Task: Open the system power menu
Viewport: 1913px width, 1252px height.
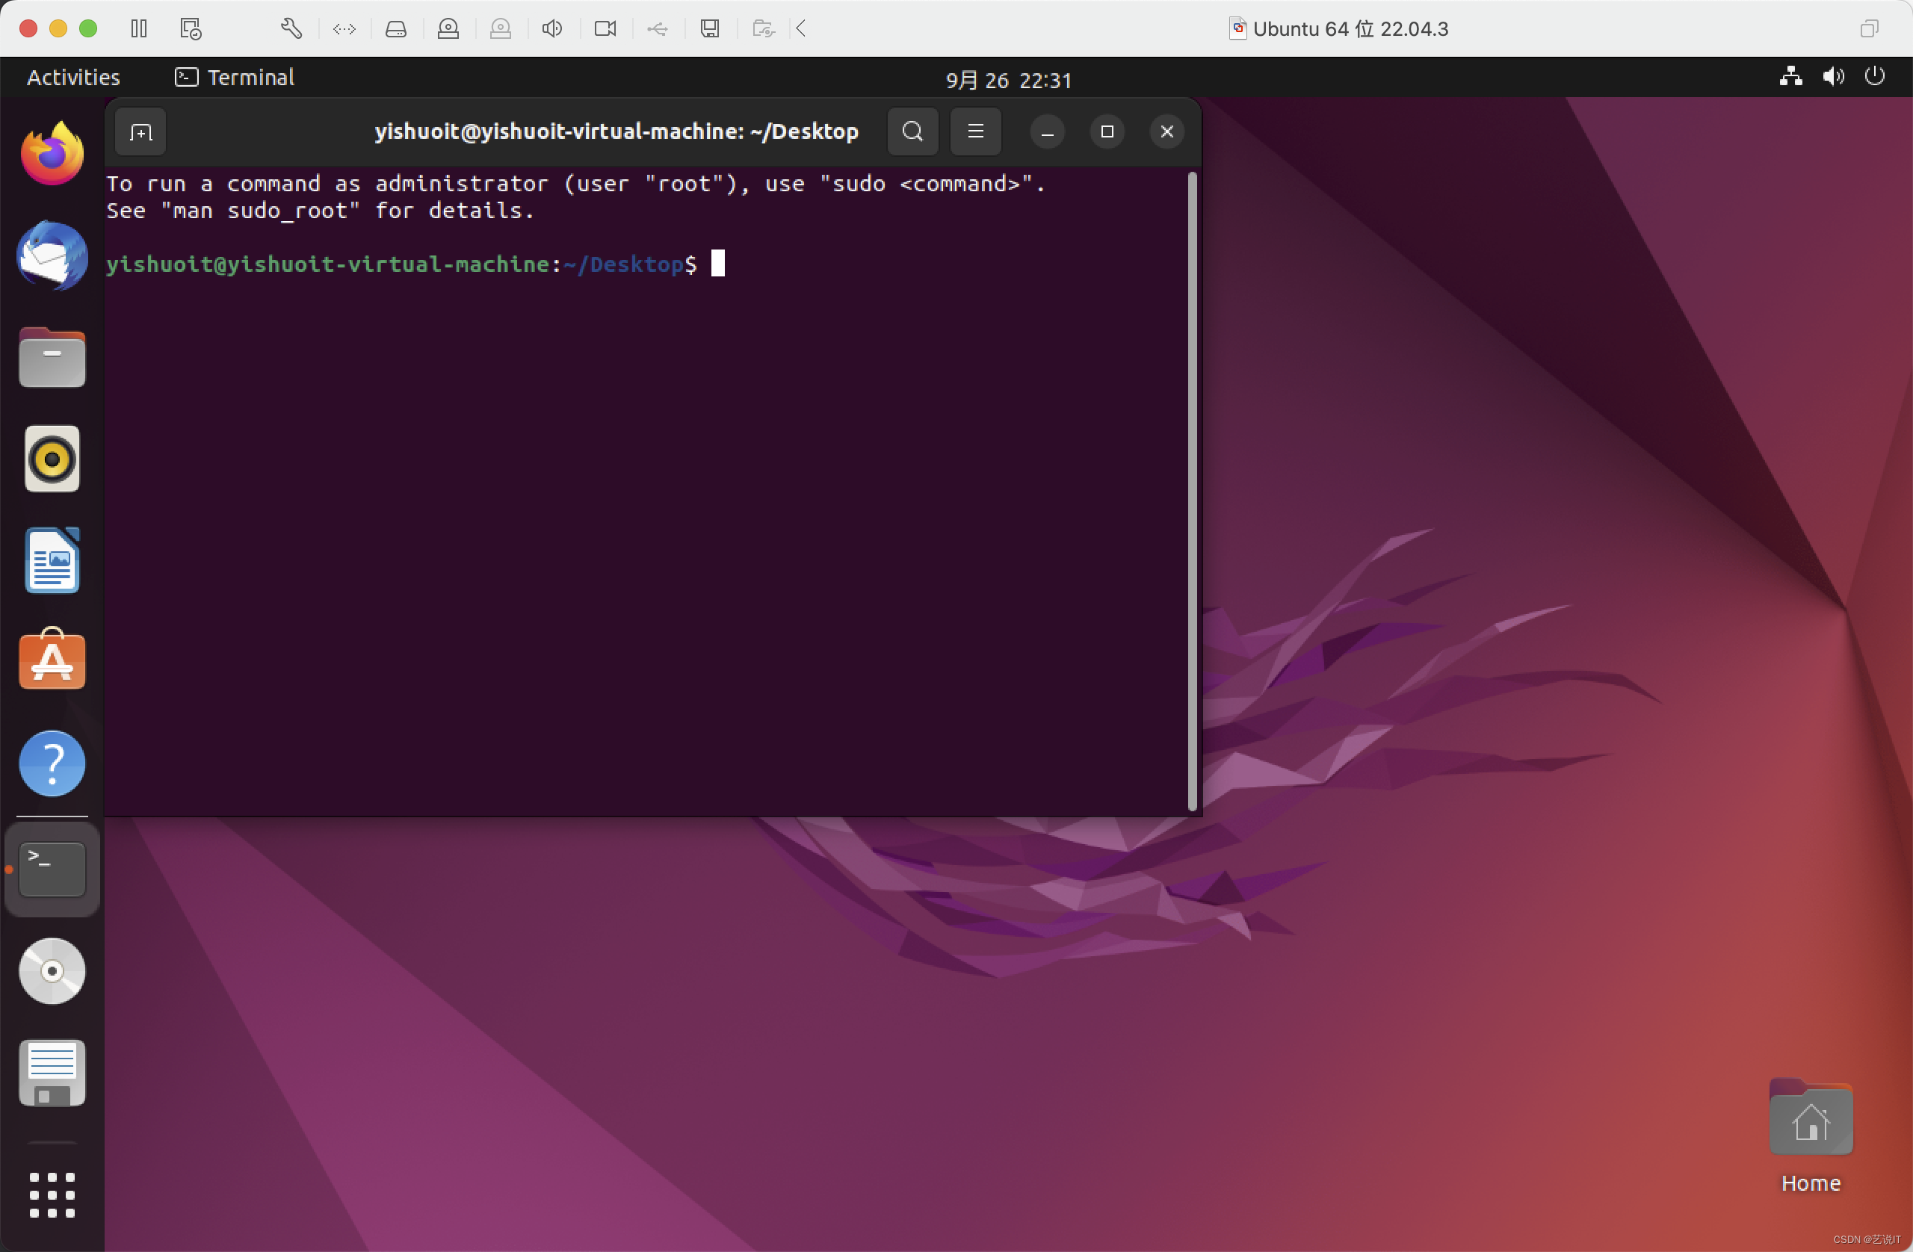Action: [x=1873, y=77]
